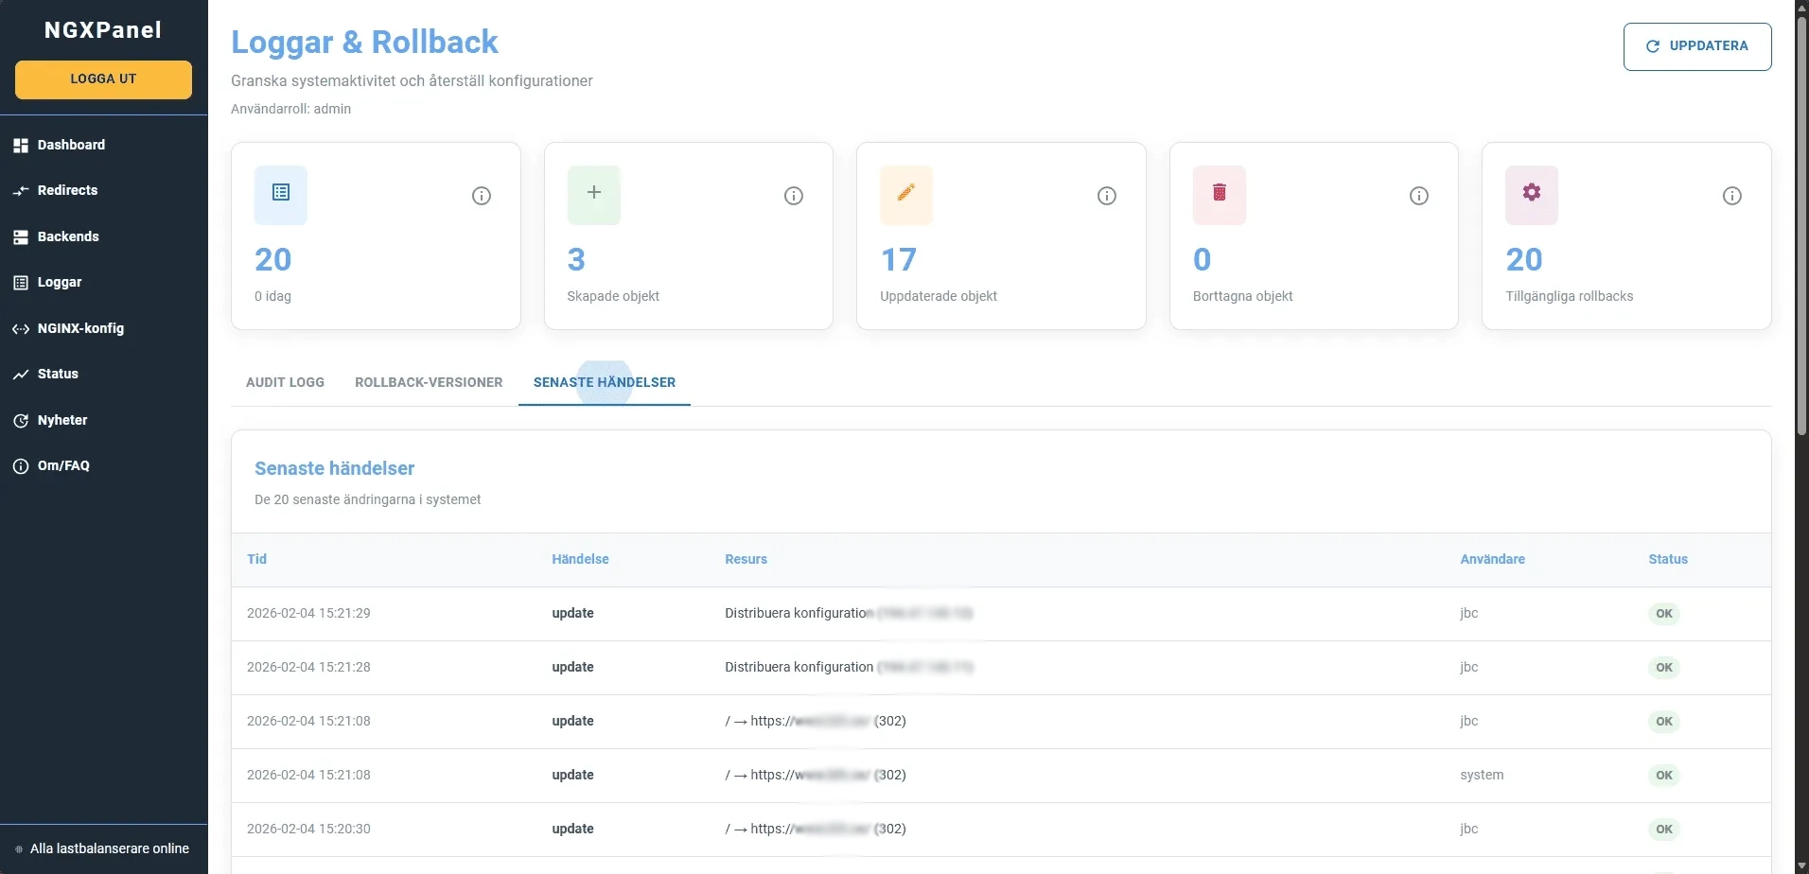Click OK badge in the system row
Image resolution: width=1809 pixels, height=874 pixels.
pyautogui.click(x=1664, y=776)
